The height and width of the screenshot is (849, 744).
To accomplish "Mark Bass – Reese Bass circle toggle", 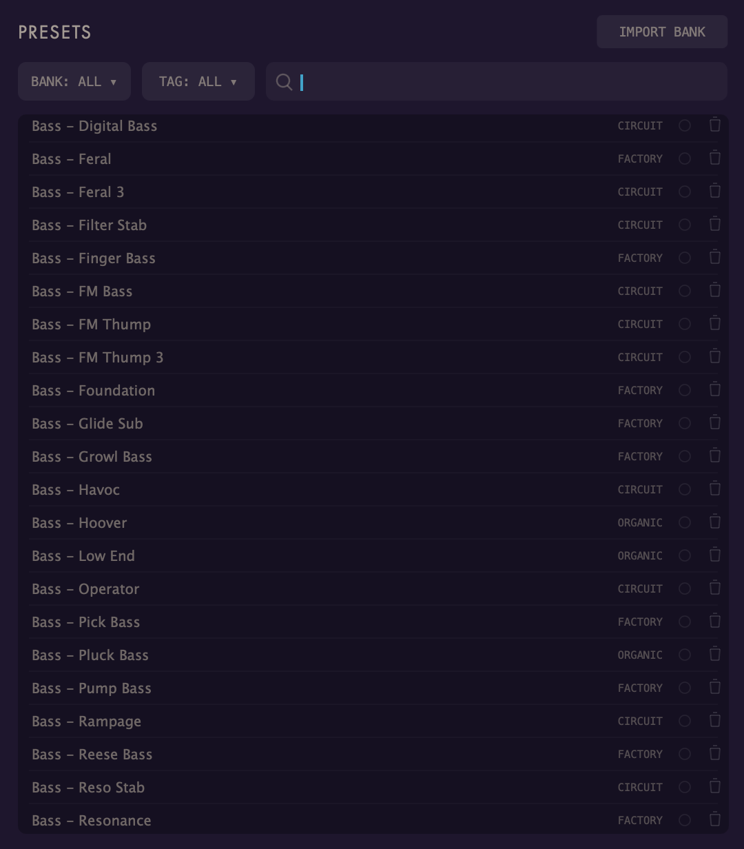I will (685, 754).
